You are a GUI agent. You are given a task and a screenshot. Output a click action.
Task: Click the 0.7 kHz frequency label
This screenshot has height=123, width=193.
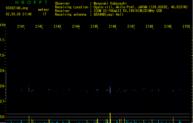point(2,101)
